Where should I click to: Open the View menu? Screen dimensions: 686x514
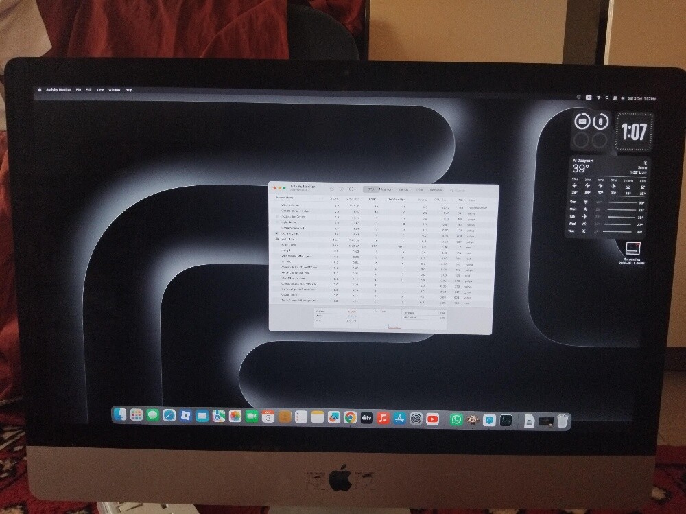99,90
